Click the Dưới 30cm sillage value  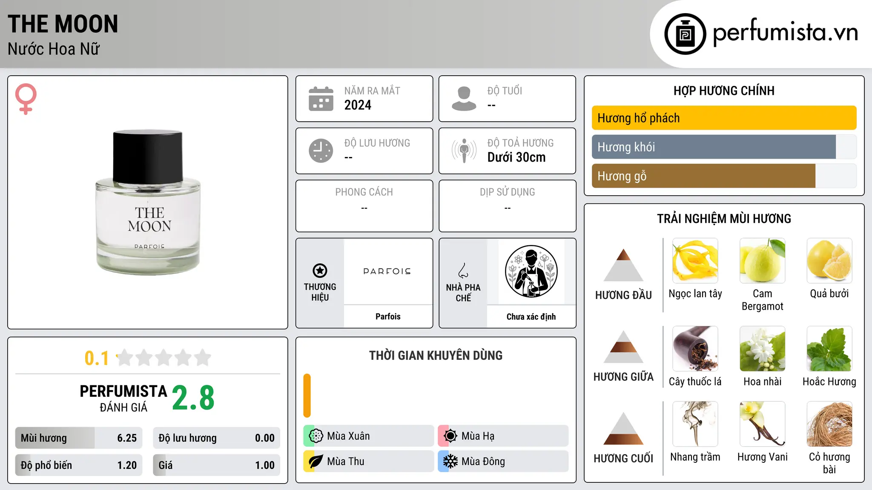(516, 157)
